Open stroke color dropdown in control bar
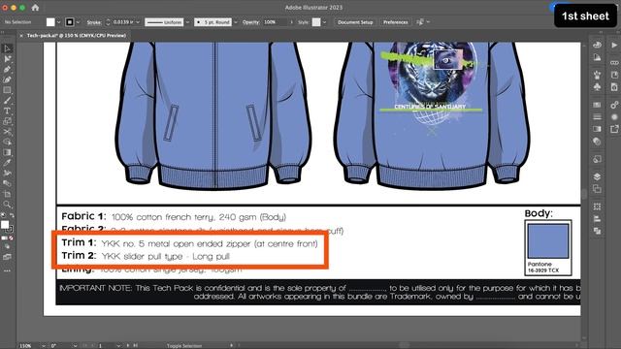 [x=78, y=22]
